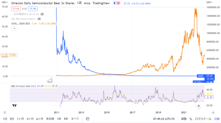Open the left USD currency dropdown

click(x=5, y=2)
